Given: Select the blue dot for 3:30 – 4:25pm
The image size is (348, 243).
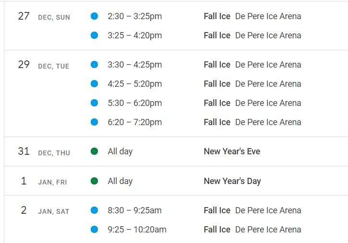Looking at the screenshot, I should click(95, 64).
